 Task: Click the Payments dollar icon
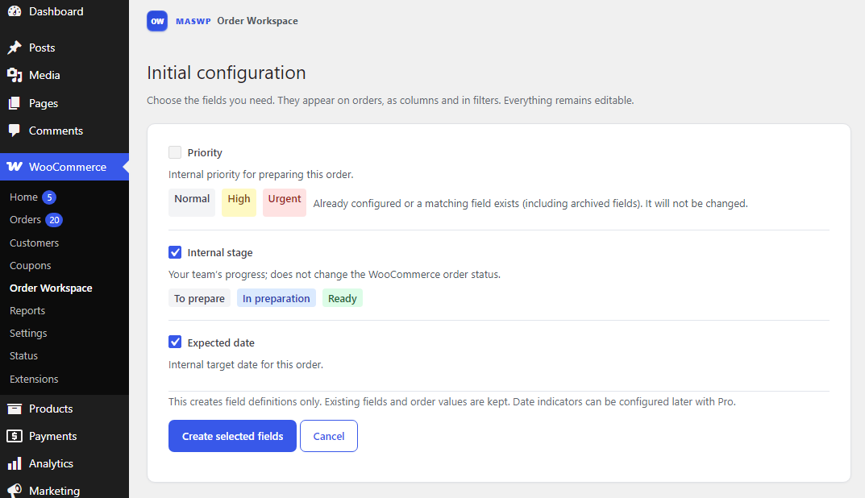coord(15,436)
